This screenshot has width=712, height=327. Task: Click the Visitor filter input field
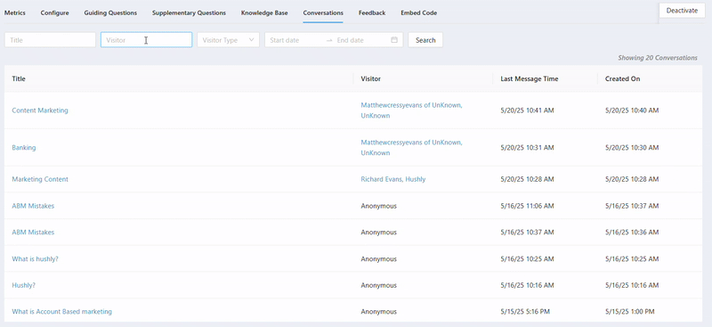[146, 40]
